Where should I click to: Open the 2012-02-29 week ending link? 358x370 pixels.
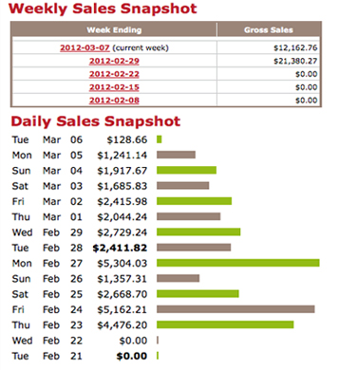(114, 61)
